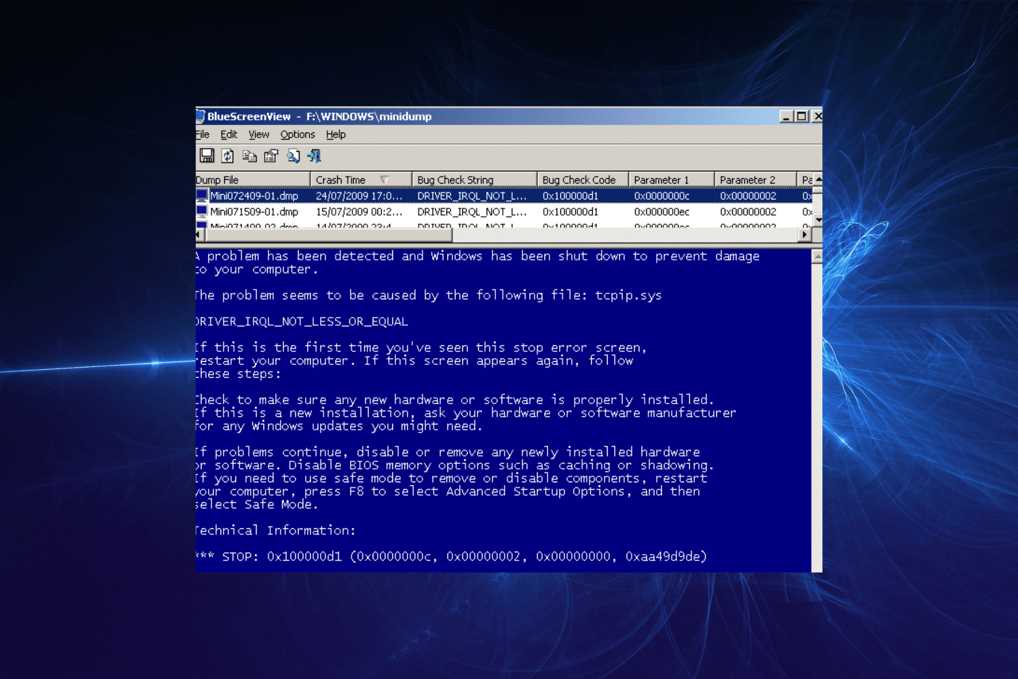
Task: Click the Copy selected items icon
Action: 249,155
